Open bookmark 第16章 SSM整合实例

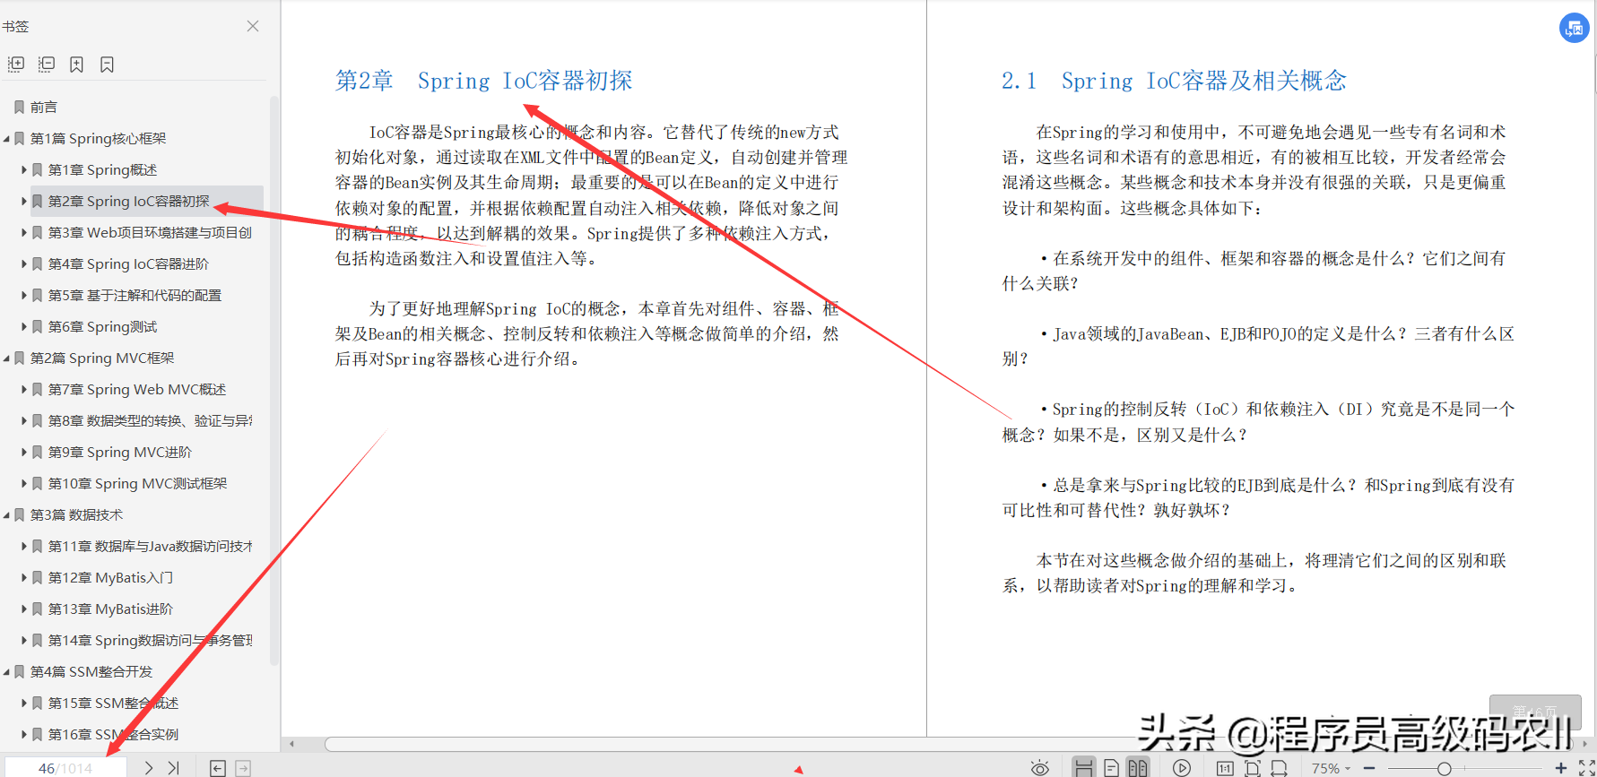[x=113, y=734]
